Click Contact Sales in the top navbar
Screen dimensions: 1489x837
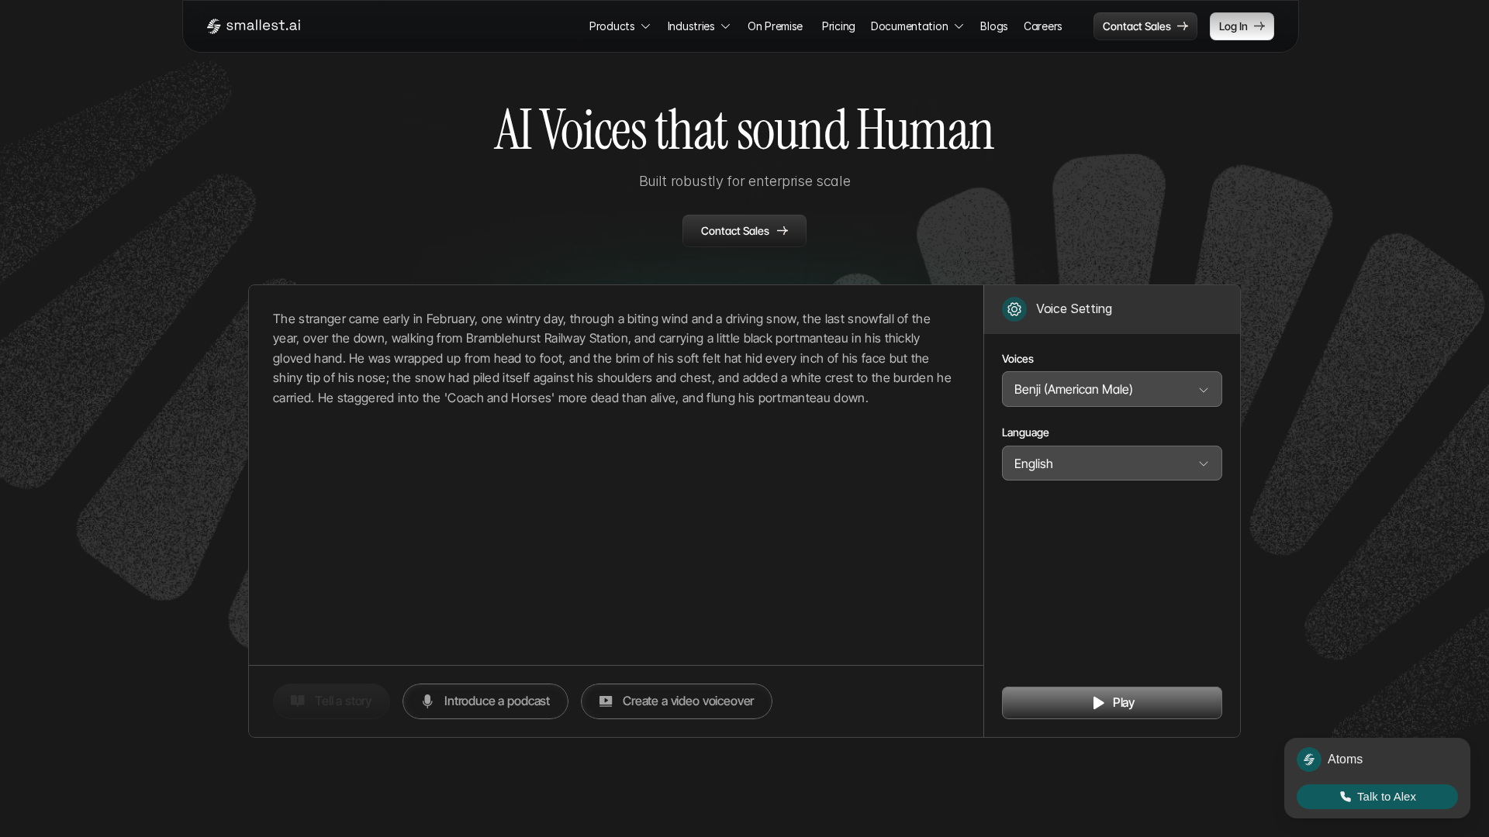(x=1145, y=26)
